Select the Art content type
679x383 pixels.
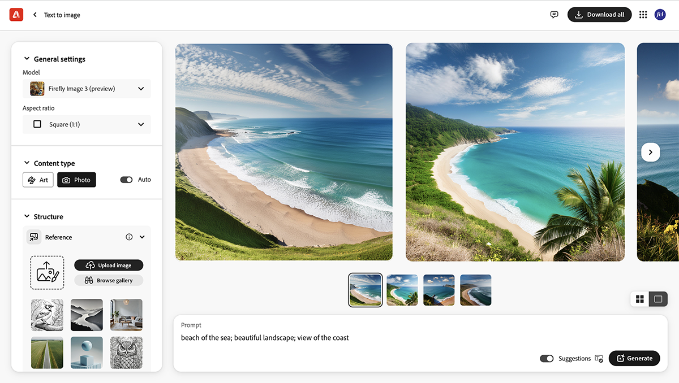click(38, 180)
